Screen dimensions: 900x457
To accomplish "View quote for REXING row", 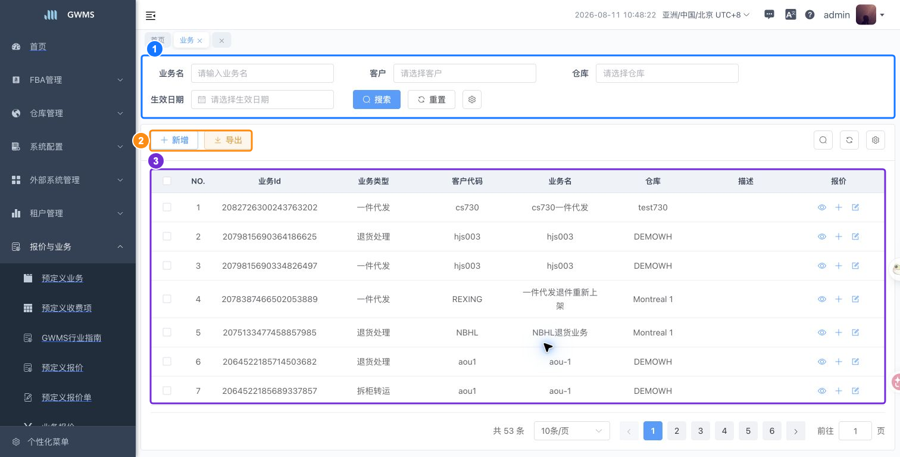I will coord(822,299).
